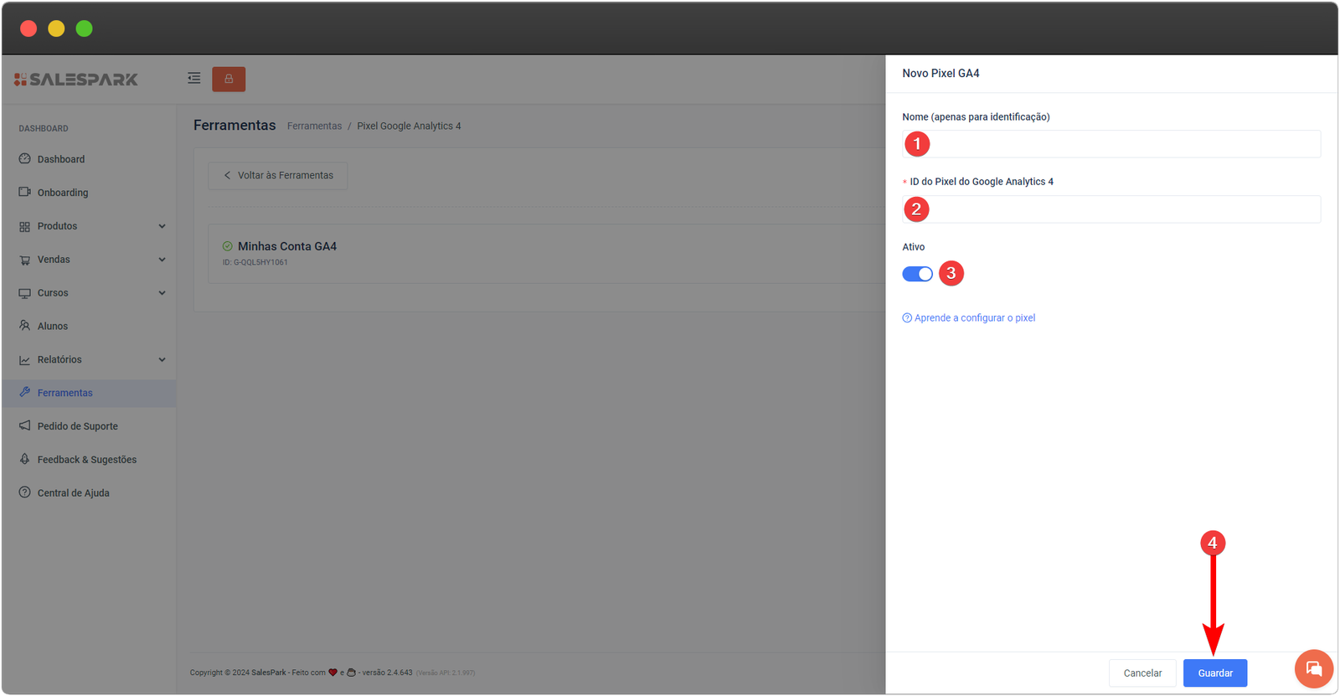Viewport: 1340px width, 696px height.
Task: Focus the ID do Pixel GA4 field
Action: point(1122,209)
